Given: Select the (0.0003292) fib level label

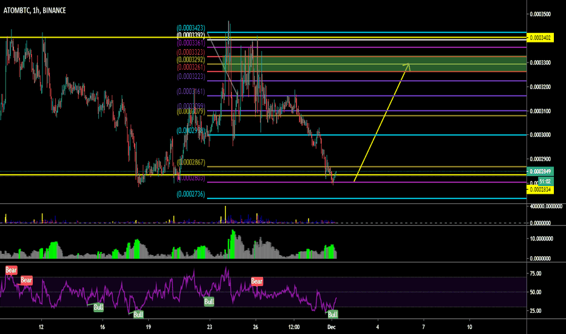Looking at the screenshot, I should pyautogui.click(x=191, y=60).
